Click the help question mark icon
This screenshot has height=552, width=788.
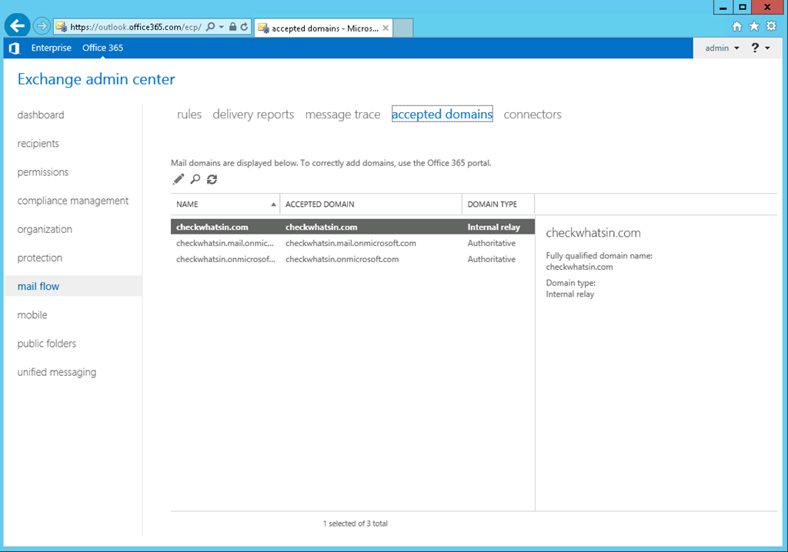click(755, 48)
